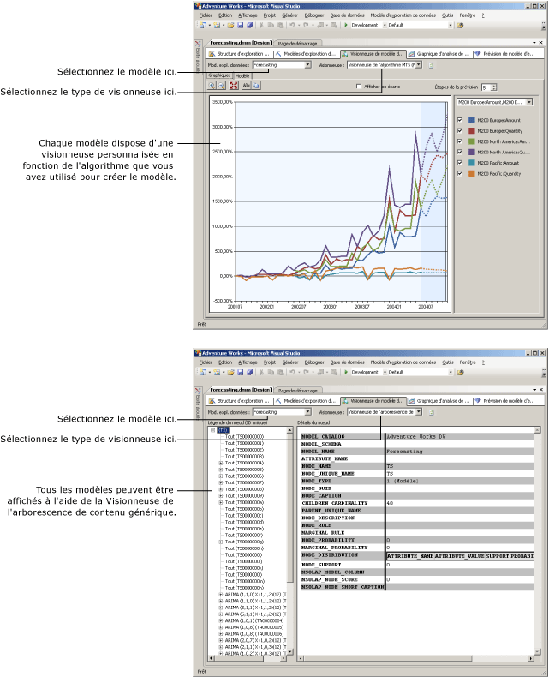Switch to 'Graphique d'analyse de' tab, upper window
Screen dimensions: 549x677
pos(439,54)
